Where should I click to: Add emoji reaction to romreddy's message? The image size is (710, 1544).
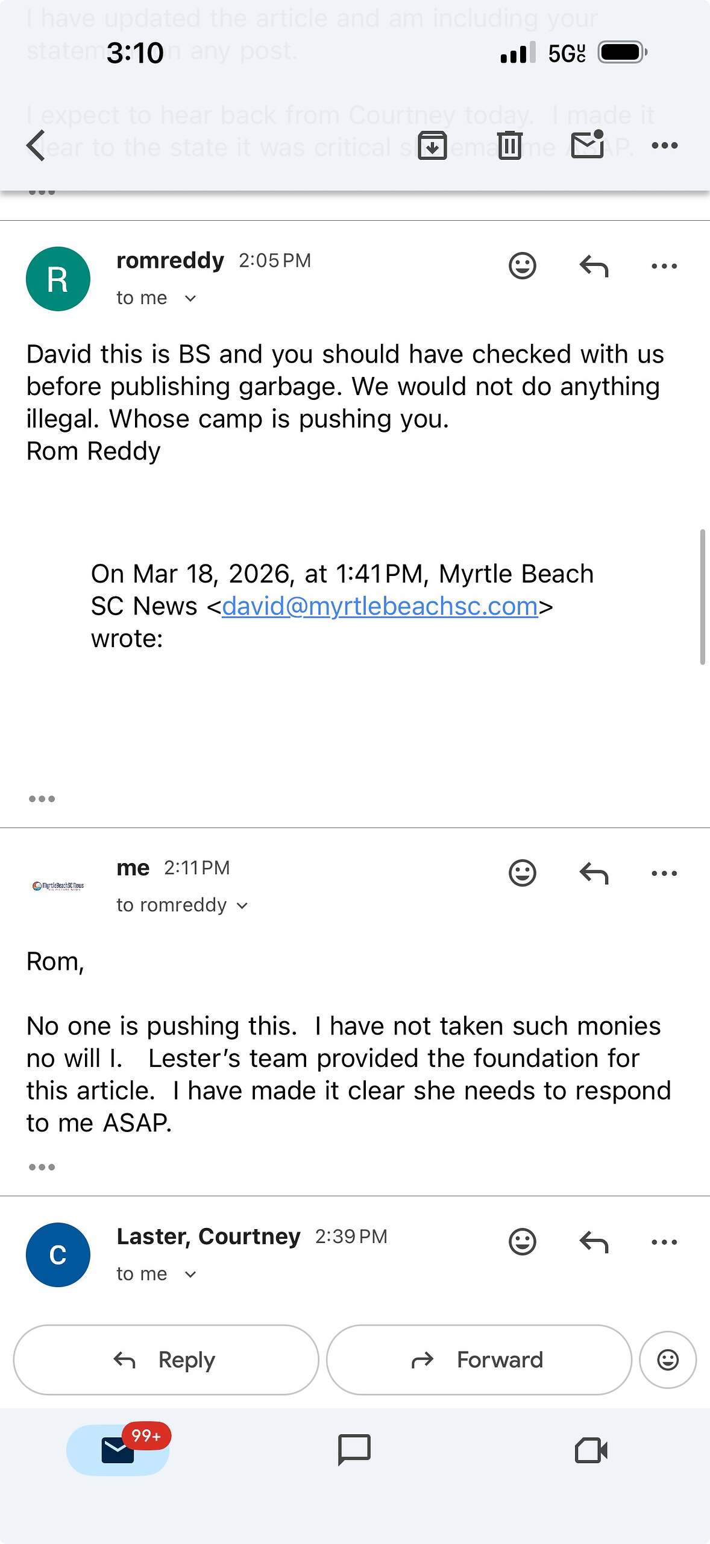click(522, 265)
